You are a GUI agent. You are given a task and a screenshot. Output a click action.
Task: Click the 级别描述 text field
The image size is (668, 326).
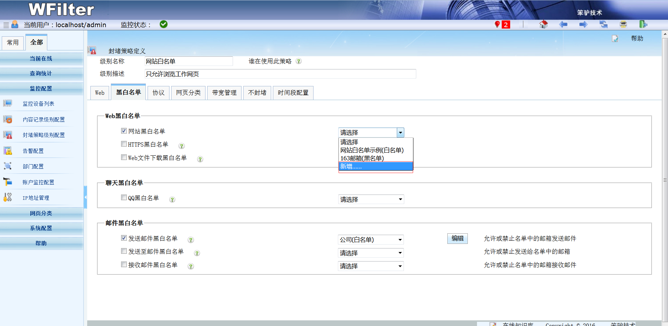pos(280,74)
